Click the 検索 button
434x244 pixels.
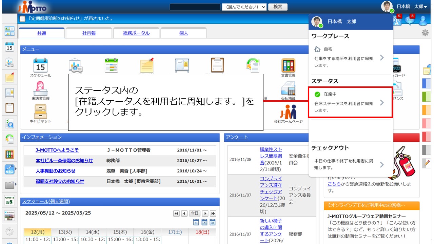coord(278,7)
